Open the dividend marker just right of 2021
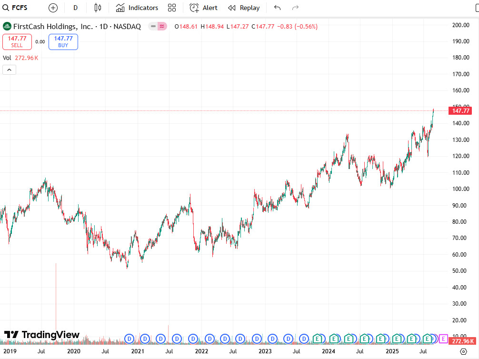Viewport: 479px width, 359px height. pyautogui.click(x=145, y=339)
